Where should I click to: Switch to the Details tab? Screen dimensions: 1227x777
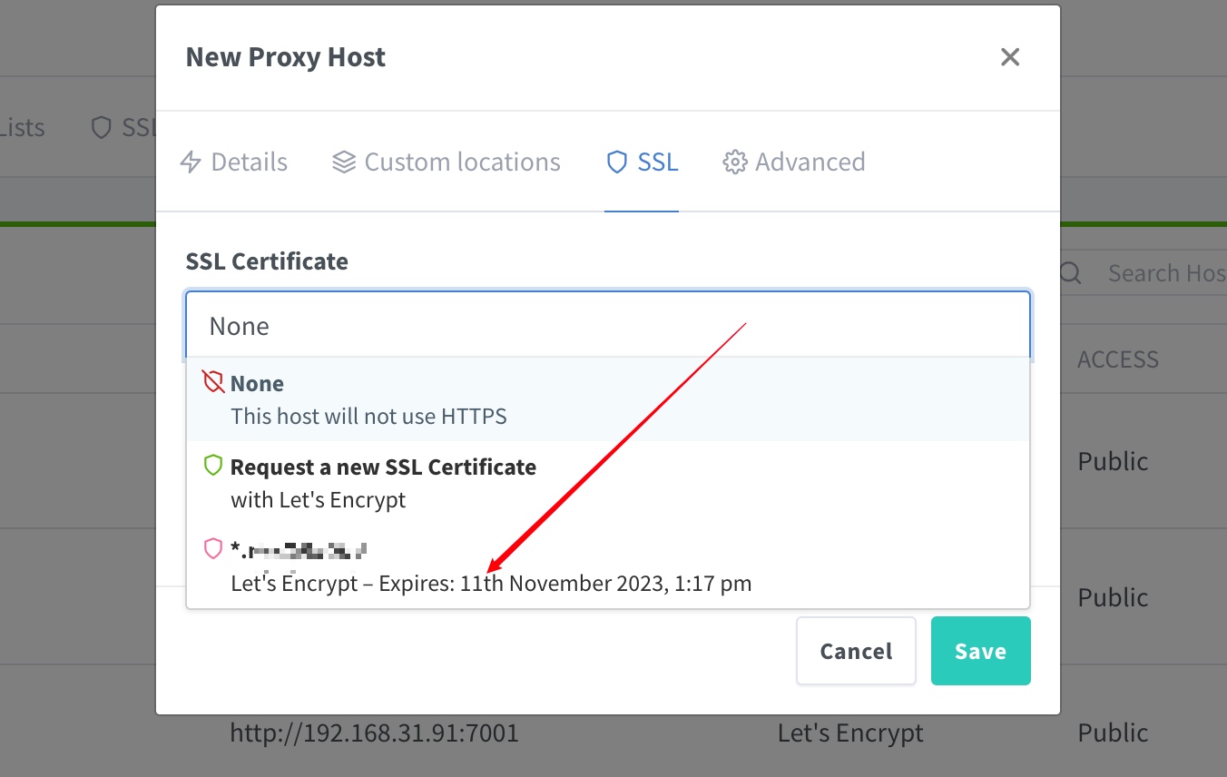234,162
